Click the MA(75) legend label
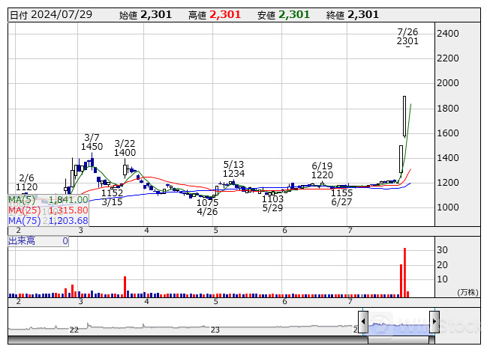This screenshot has height=352, width=490. tap(24, 220)
